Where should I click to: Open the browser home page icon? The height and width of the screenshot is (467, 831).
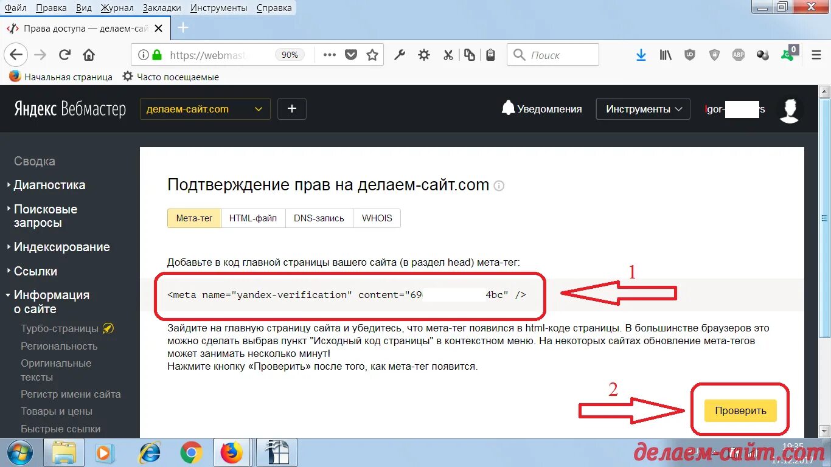point(89,55)
